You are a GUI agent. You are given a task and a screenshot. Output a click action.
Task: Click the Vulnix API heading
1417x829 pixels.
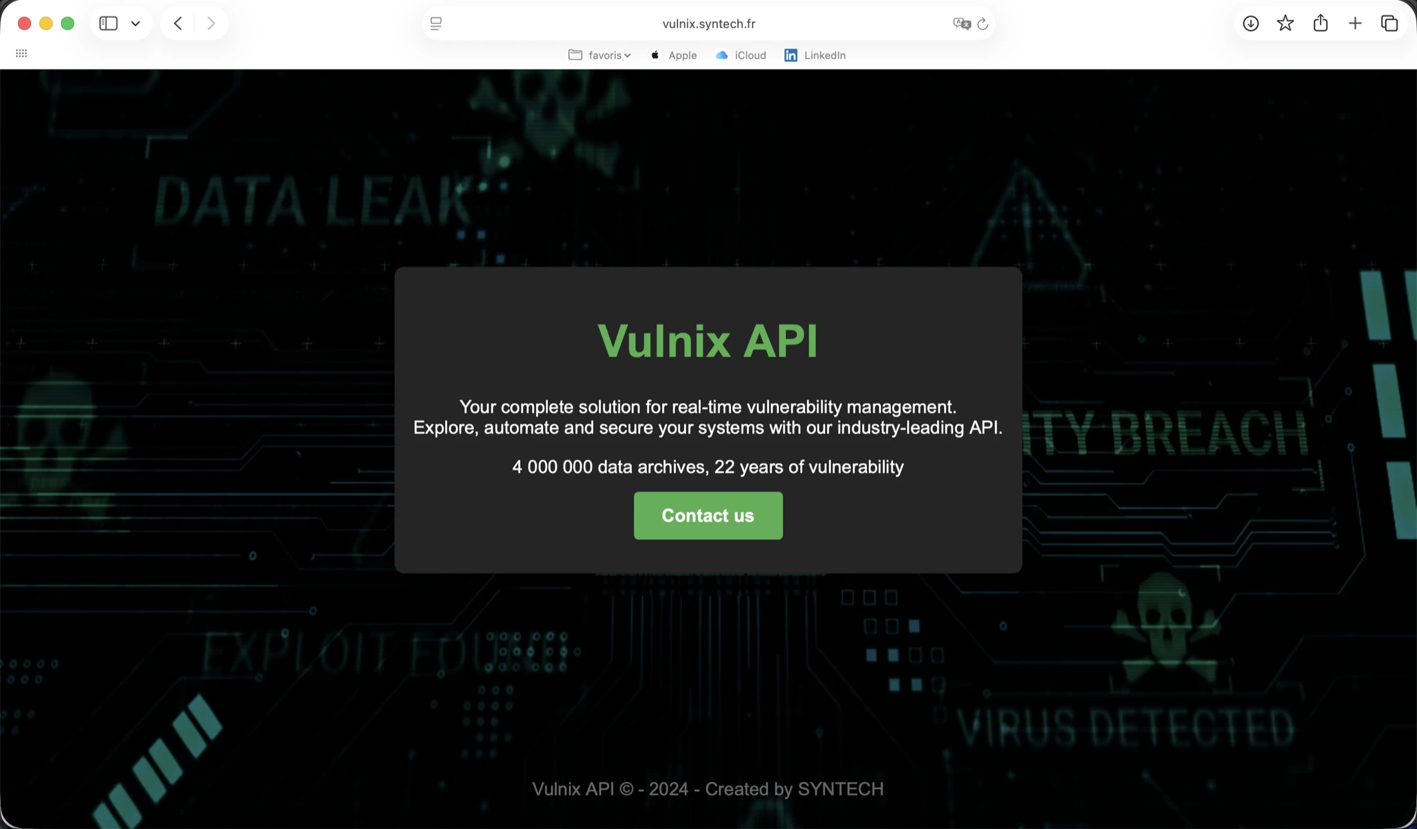[708, 340]
